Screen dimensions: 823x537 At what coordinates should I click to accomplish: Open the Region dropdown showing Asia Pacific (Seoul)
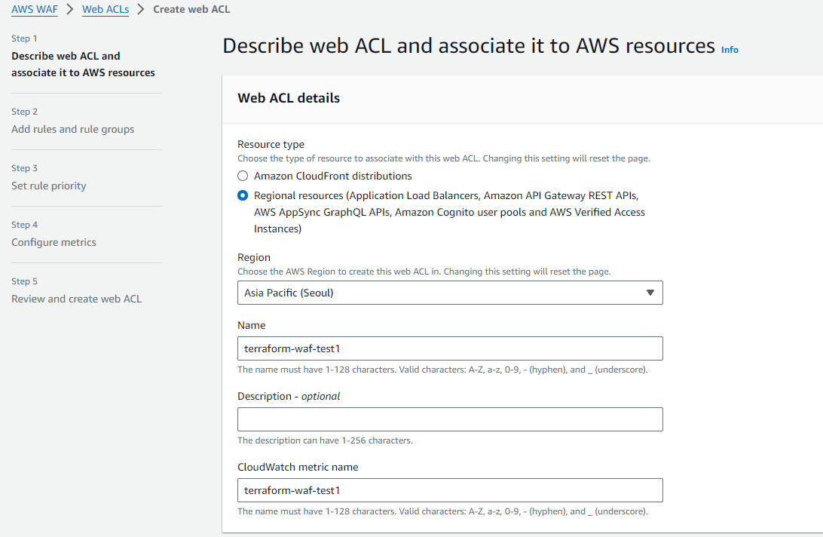(x=450, y=293)
